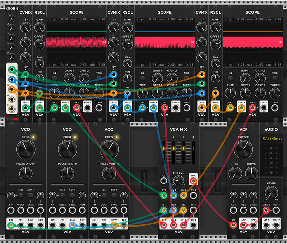Click the CUT CV input jack on VCF
The width and height of the screenshot is (287, 244).
click(x=233, y=210)
